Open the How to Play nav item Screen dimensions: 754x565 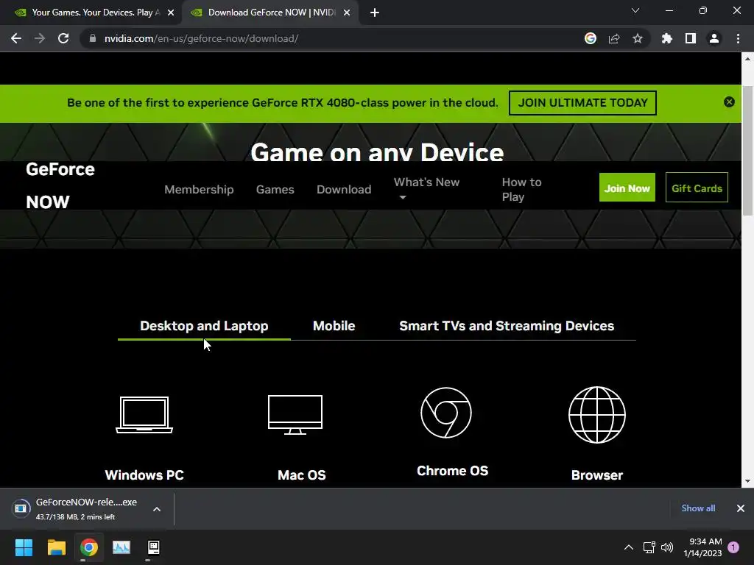[521, 189]
